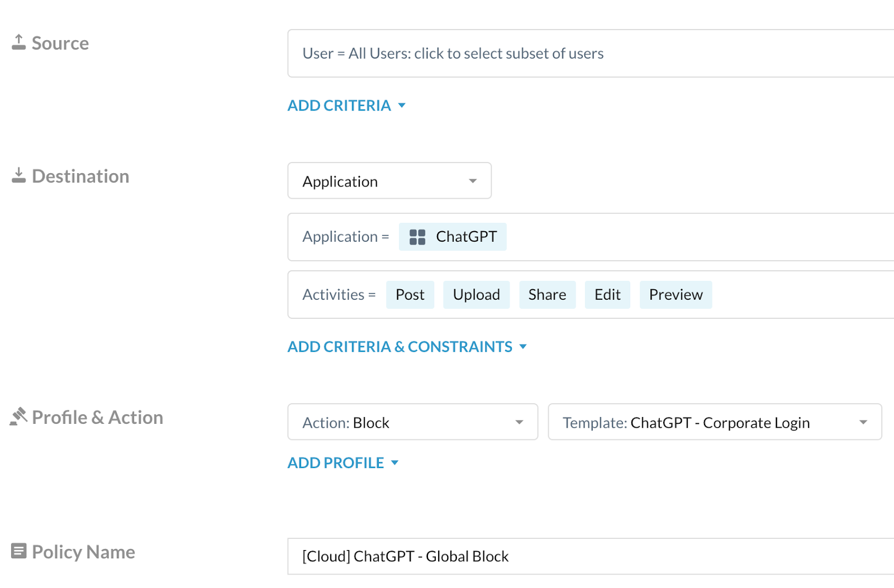
Task: Click the Application = field row
Action: (x=591, y=237)
